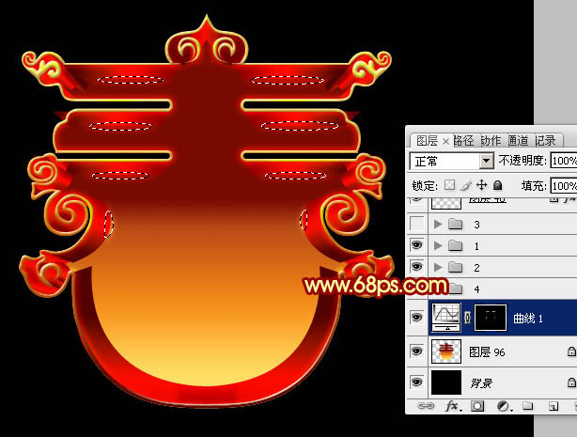Click the 不透明度 opacity value field
This screenshot has height=437, width=577.
click(x=563, y=161)
